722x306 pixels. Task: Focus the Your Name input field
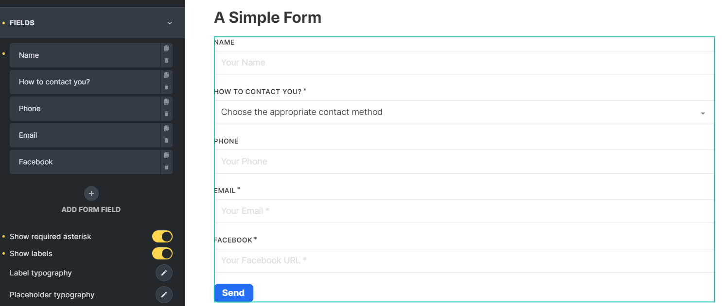click(464, 63)
